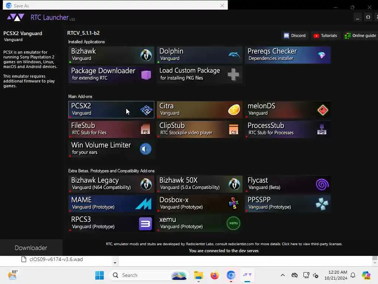The height and width of the screenshot is (284, 378).
Task: Select ClipStub RTC Stockpile video player
Action: (199, 129)
